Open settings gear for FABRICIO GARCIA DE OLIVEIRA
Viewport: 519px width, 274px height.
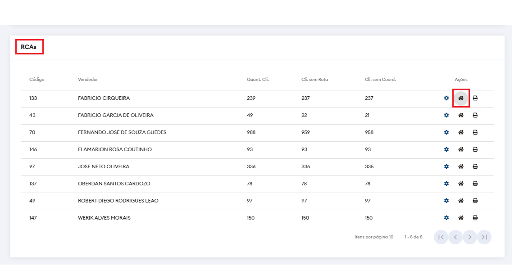click(446, 115)
